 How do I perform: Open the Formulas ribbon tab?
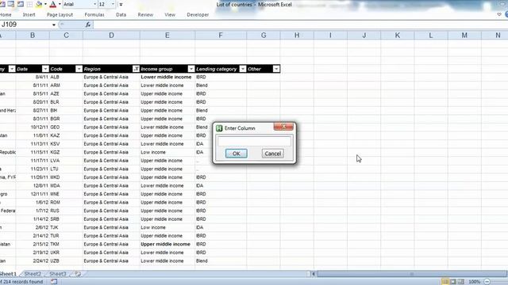point(94,14)
